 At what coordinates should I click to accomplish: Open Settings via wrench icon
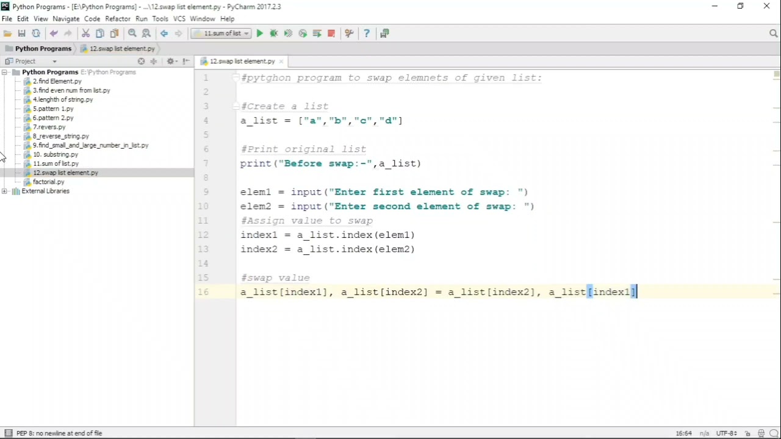click(349, 34)
